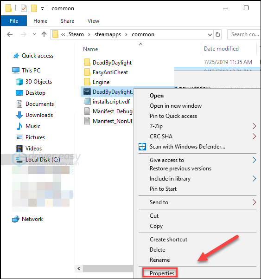Click the folder icon in title bar

click(x=8, y=8)
